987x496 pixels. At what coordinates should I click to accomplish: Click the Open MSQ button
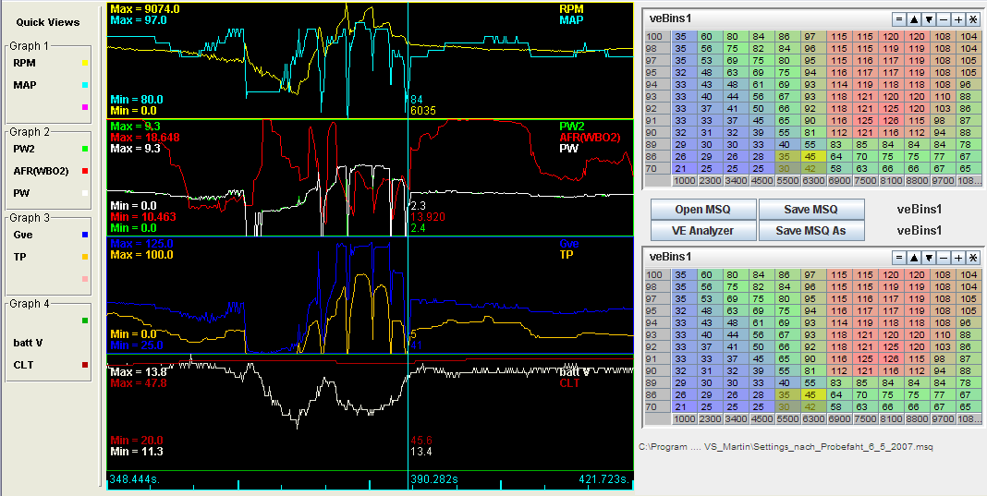(x=701, y=209)
